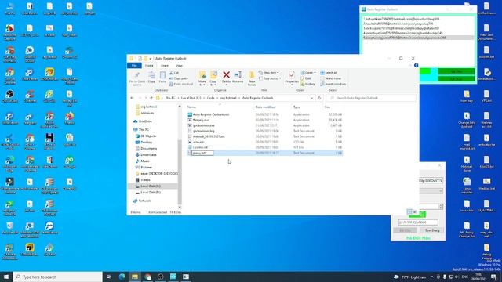Click Pin to Quick access icon
This screenshot has height=282, width=502.
click(x=136, y=75)
